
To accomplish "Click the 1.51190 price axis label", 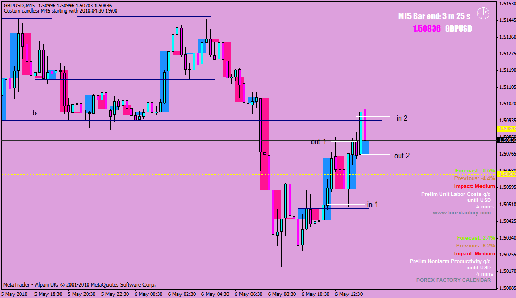I will pyautogui.click(x=508, y=70).
